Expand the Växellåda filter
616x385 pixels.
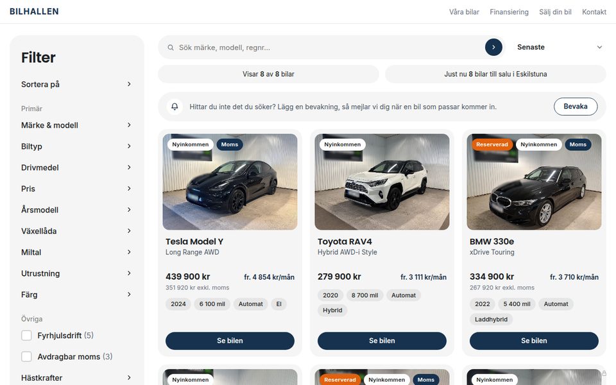point(76,231)
